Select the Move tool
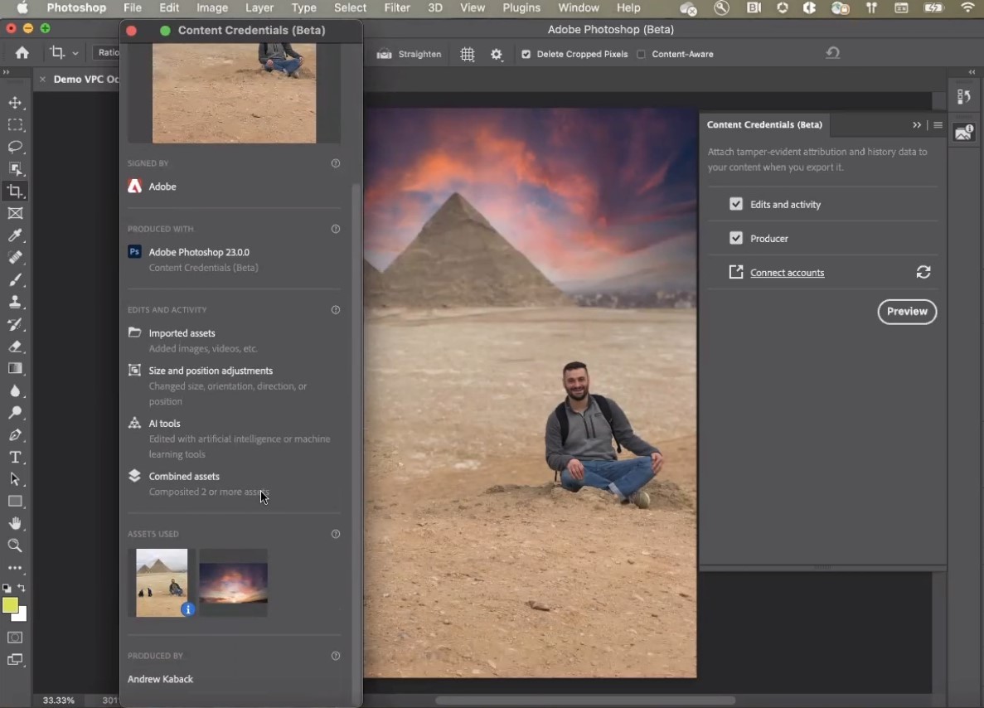This screenshot has width=984, height=708. [x=15, y=103]
